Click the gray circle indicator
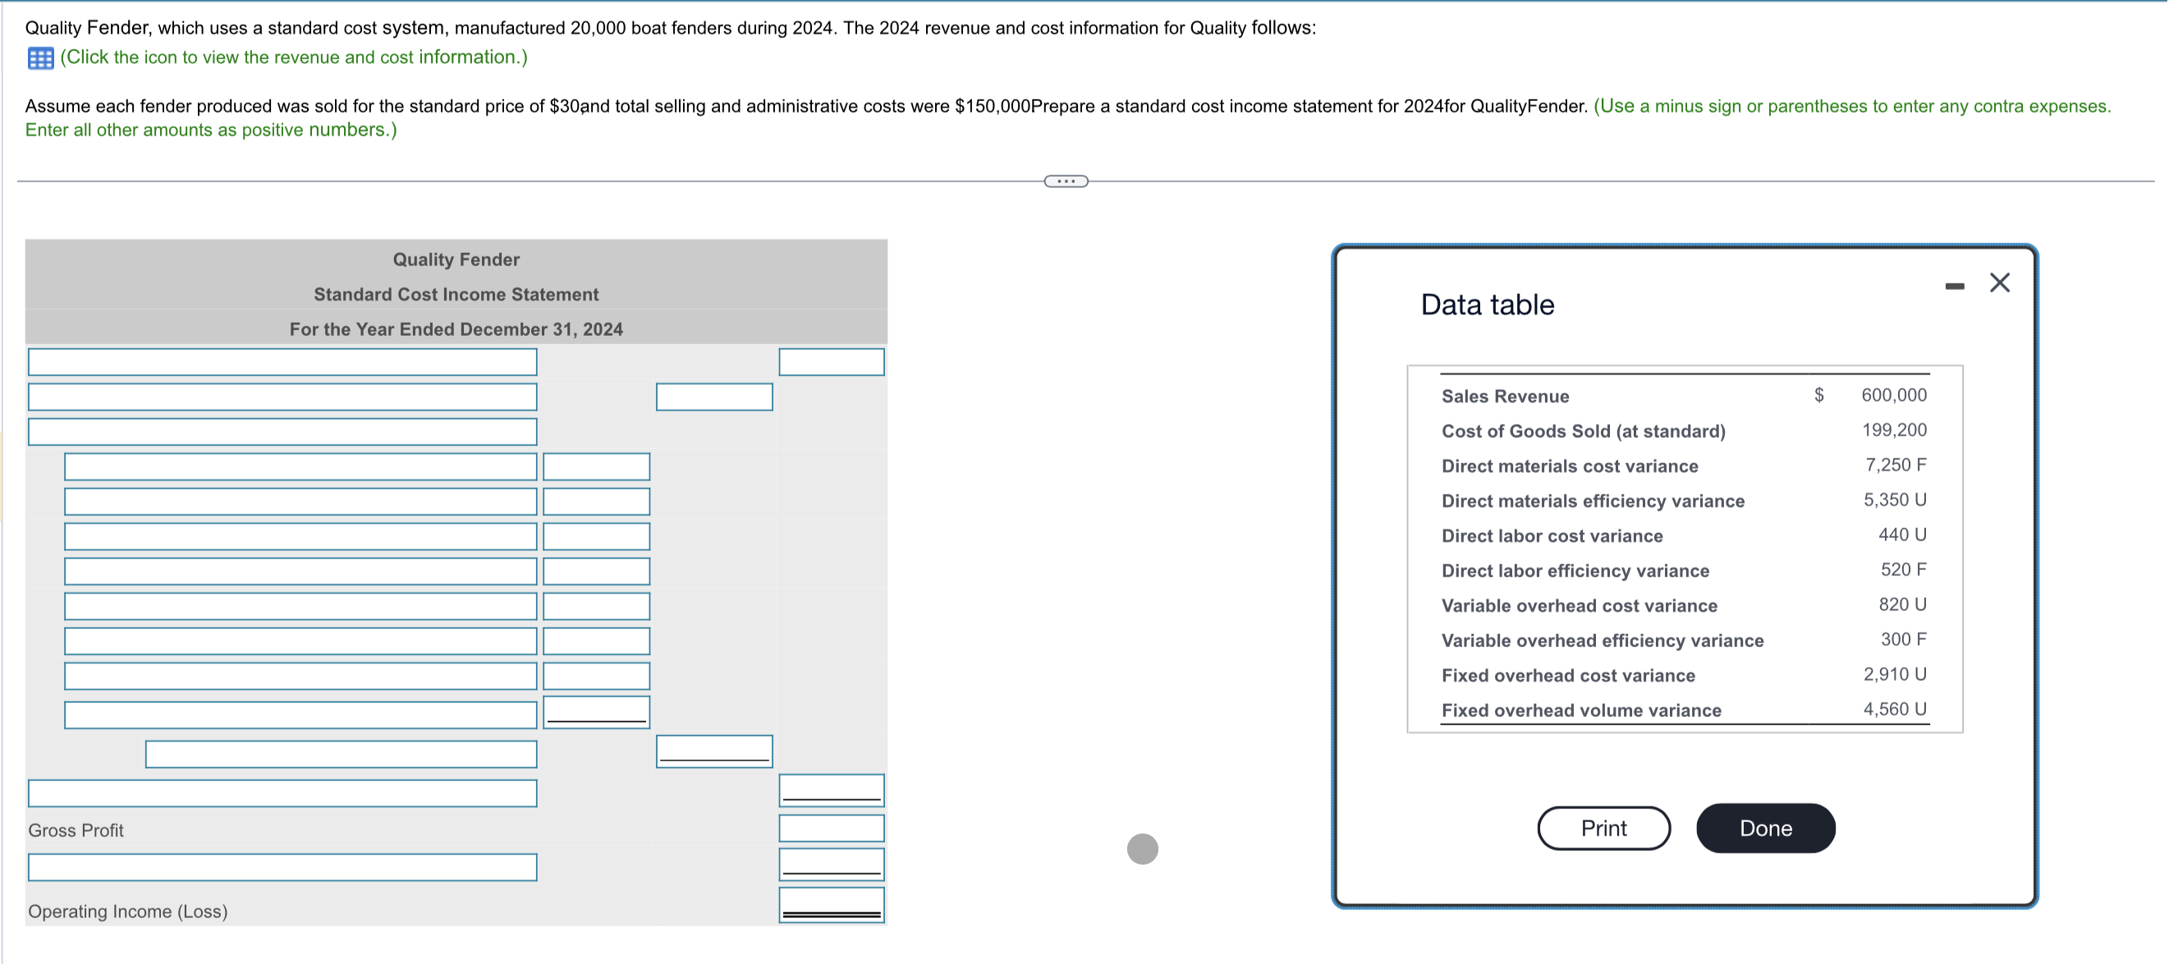This screenshot has width=2169, height=964. 1142,848
